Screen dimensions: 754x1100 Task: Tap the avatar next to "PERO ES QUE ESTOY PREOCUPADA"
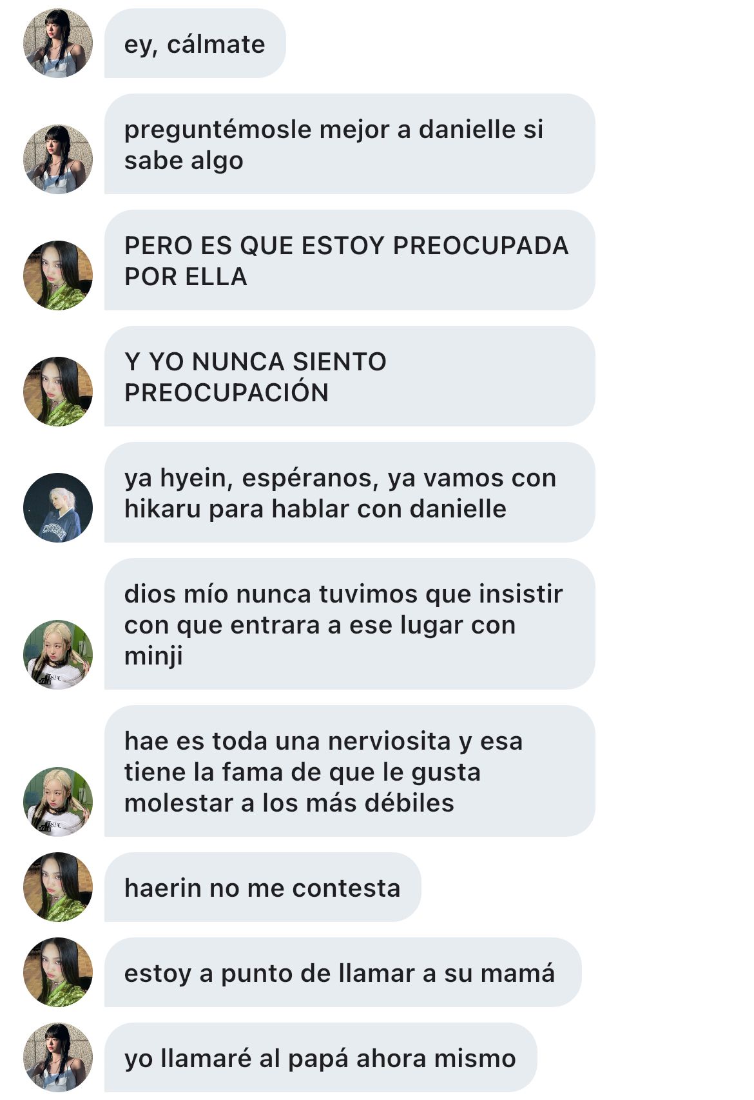pyautogui.click(x=58, y=275)
